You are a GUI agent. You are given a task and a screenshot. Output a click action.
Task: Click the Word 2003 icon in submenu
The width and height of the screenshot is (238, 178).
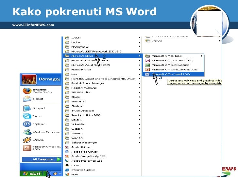pyautogui.click(x=147, y=74)
